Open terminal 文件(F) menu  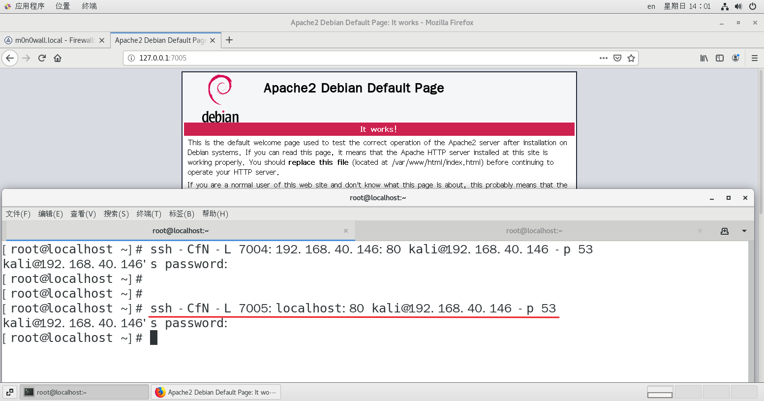pos(18,214)
